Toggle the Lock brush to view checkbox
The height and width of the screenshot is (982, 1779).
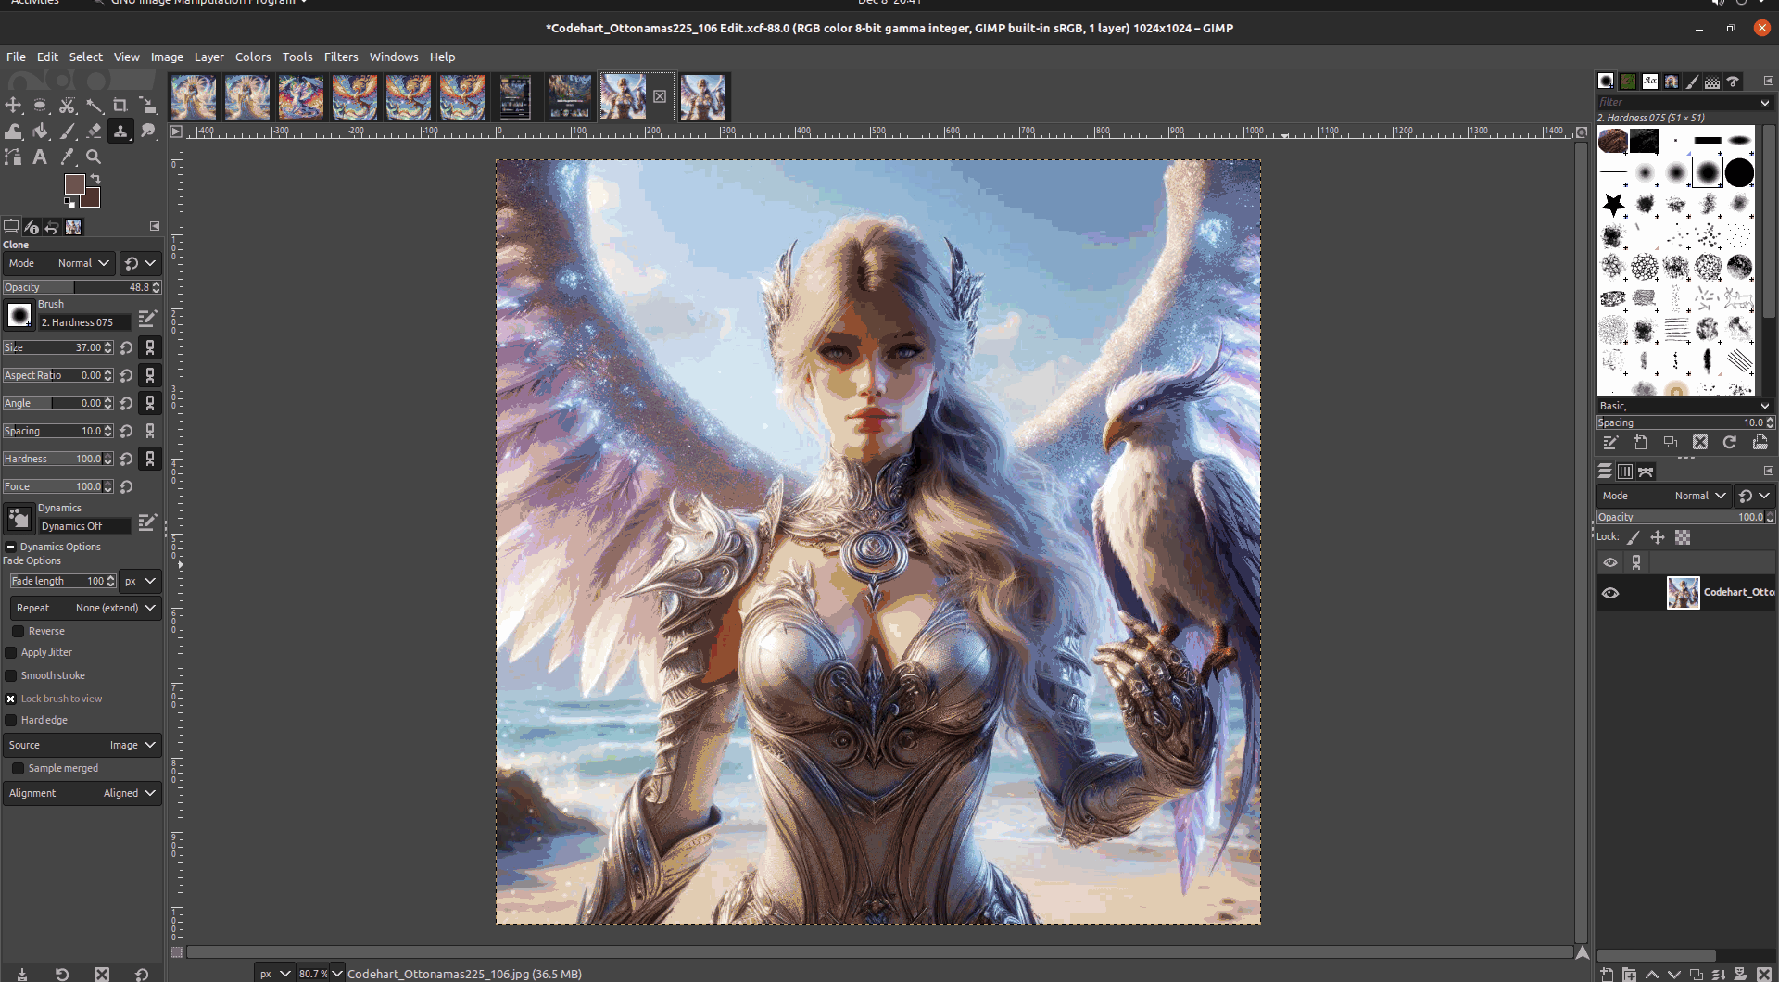click(11, 699)
